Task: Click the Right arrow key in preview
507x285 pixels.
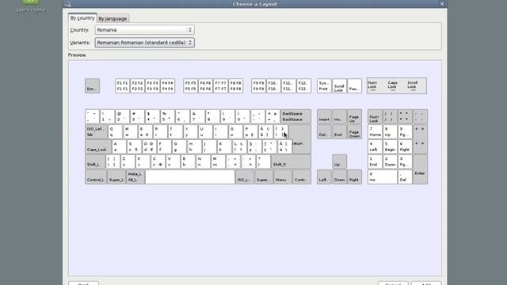Action: 354,177
